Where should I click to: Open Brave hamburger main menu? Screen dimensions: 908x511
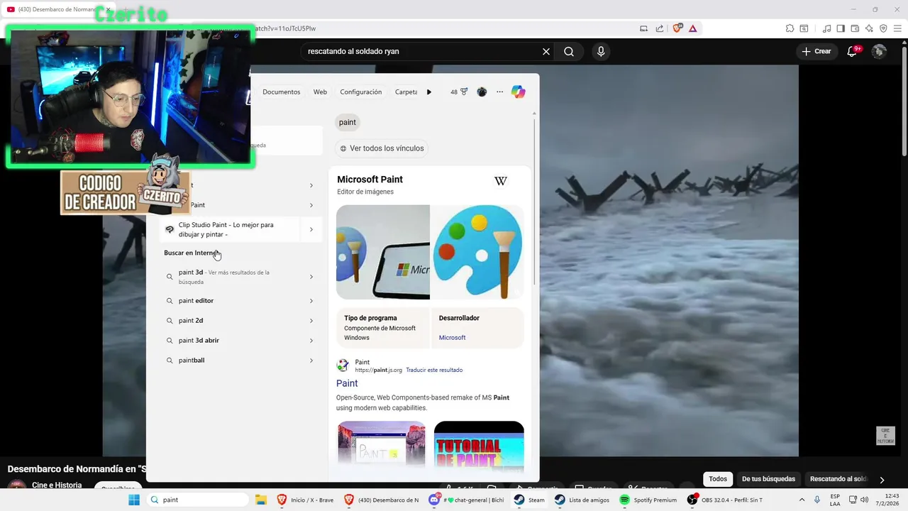tap(897, 28)
